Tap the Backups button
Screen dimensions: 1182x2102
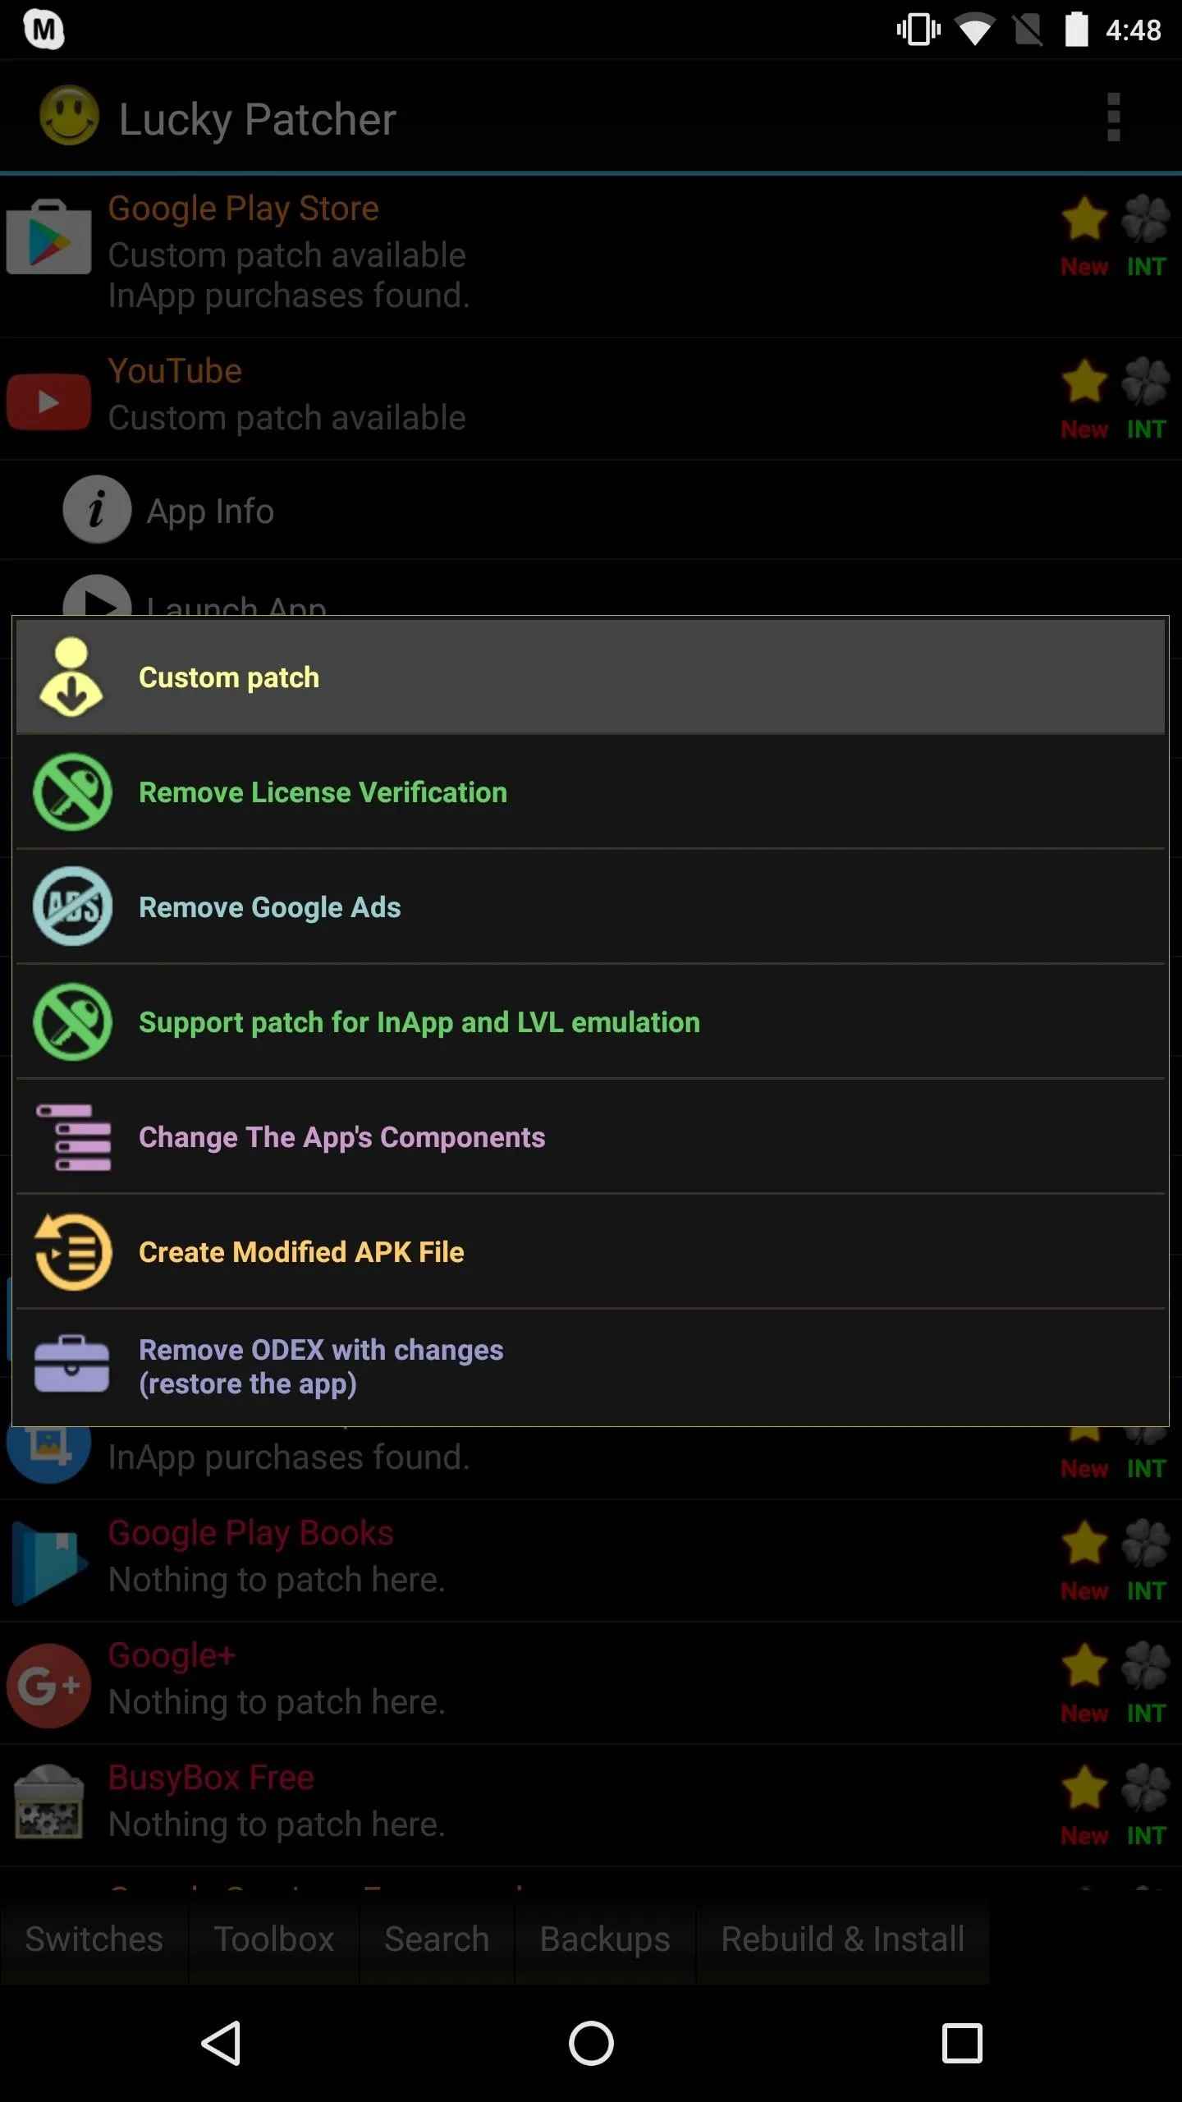click(x=605, y=1939)
